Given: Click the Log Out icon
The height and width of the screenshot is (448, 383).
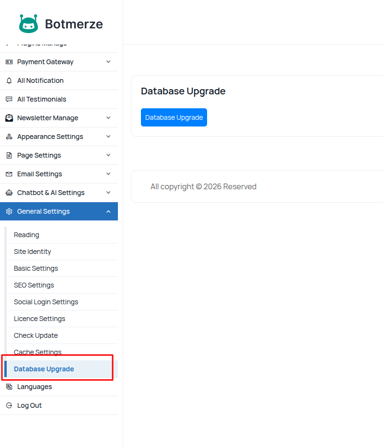Looking at the screenshot, I should coord(9,405).
